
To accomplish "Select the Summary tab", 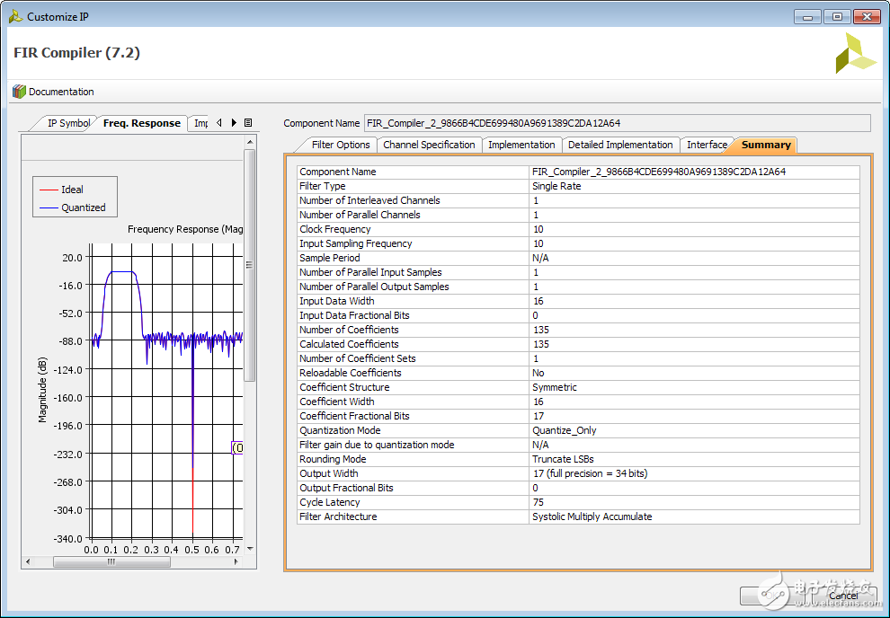I will click(766, 145).
